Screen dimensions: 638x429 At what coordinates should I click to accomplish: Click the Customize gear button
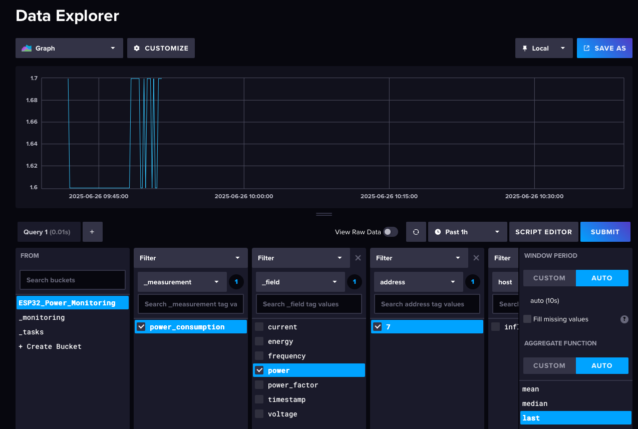[161, 48]
